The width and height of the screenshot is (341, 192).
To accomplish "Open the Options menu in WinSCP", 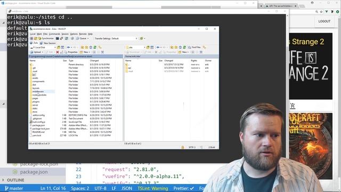I will pyautogui.click(x=74, y=34).
